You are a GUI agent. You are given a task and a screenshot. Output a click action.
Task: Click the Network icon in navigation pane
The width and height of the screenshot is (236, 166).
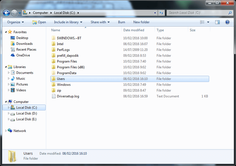tap(10, 131)
